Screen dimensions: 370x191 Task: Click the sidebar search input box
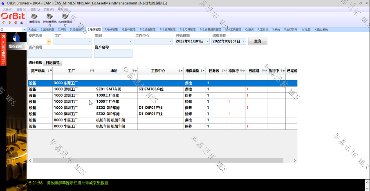point(13,30)
